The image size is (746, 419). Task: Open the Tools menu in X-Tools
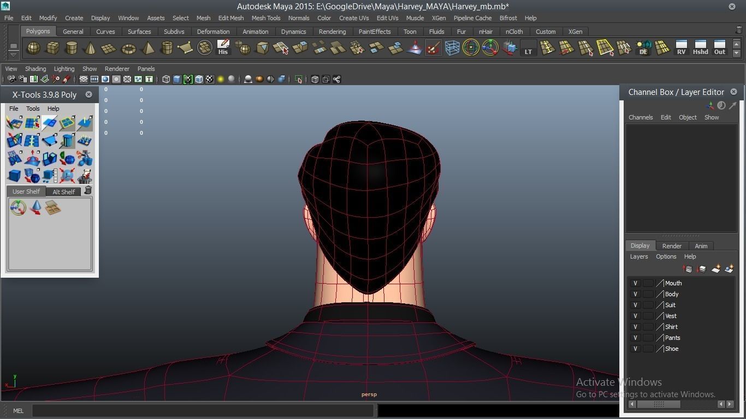33,109
